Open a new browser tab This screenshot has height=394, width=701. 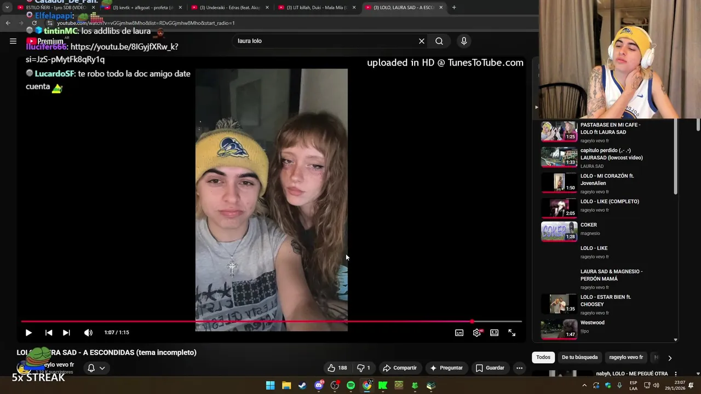pyautogui.click(x=454, y=8)
